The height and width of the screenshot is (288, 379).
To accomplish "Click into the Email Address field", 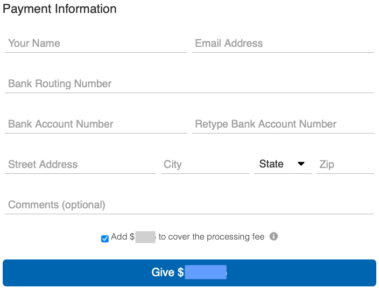I will tap(283, 44).
